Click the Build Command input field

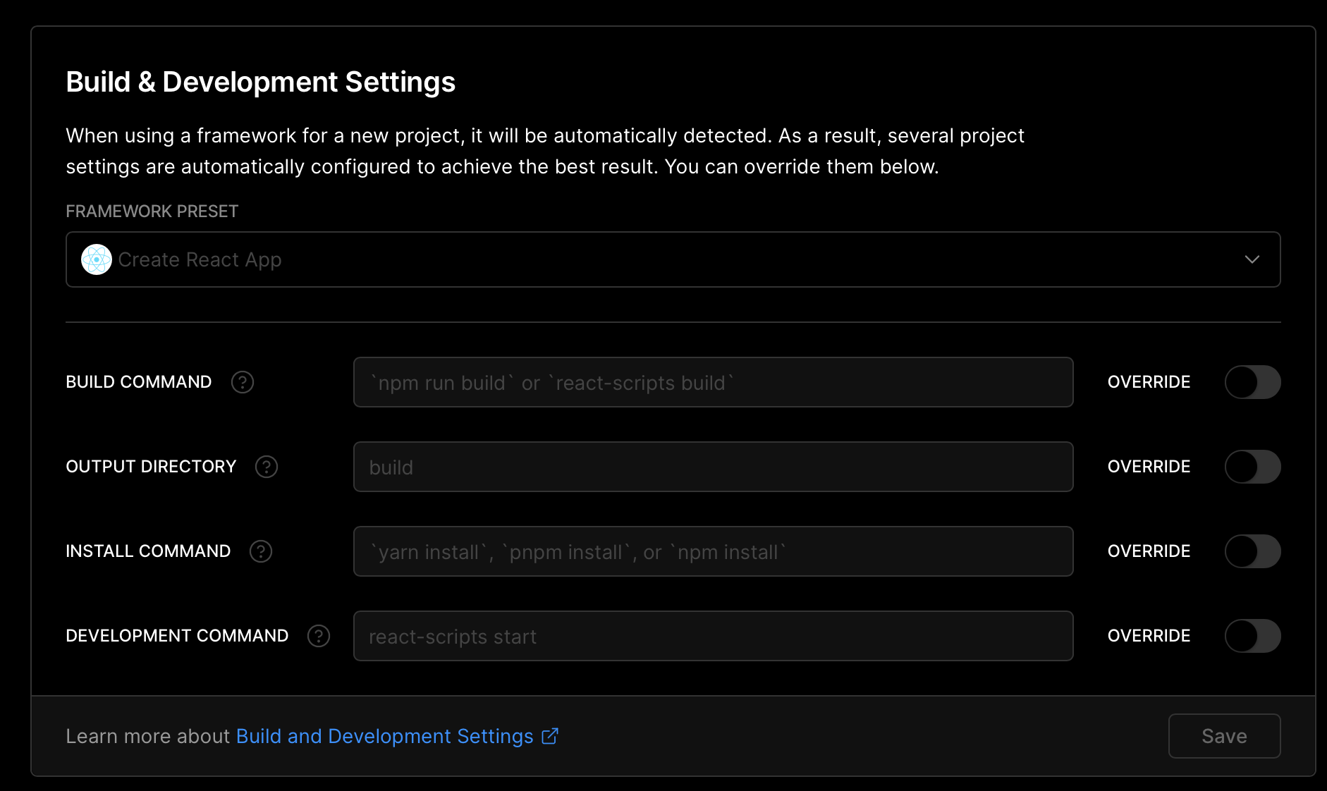714,382
